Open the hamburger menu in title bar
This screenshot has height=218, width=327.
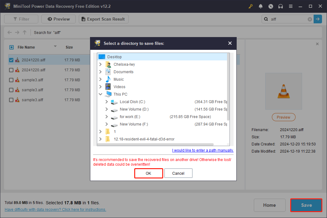click(291, 6)
